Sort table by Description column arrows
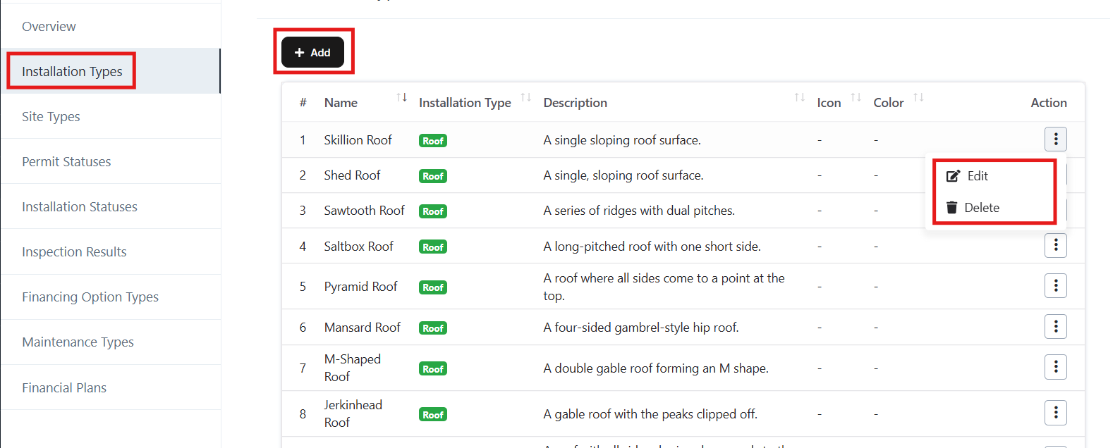 (x=799, y=98)
